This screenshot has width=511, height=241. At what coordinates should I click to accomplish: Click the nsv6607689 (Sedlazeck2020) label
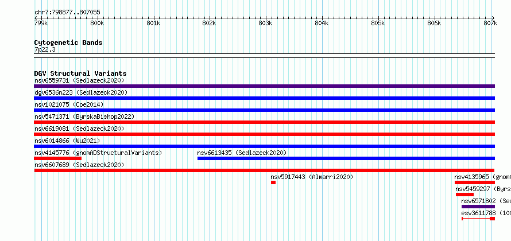tap(79, 165)
